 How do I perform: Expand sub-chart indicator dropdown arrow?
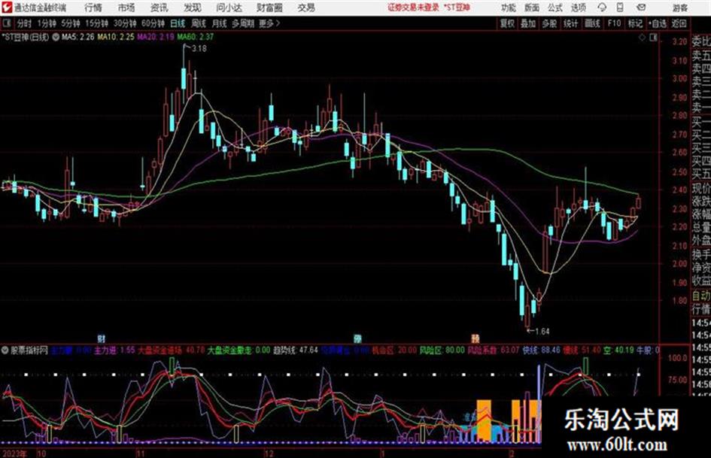(5, 350)
